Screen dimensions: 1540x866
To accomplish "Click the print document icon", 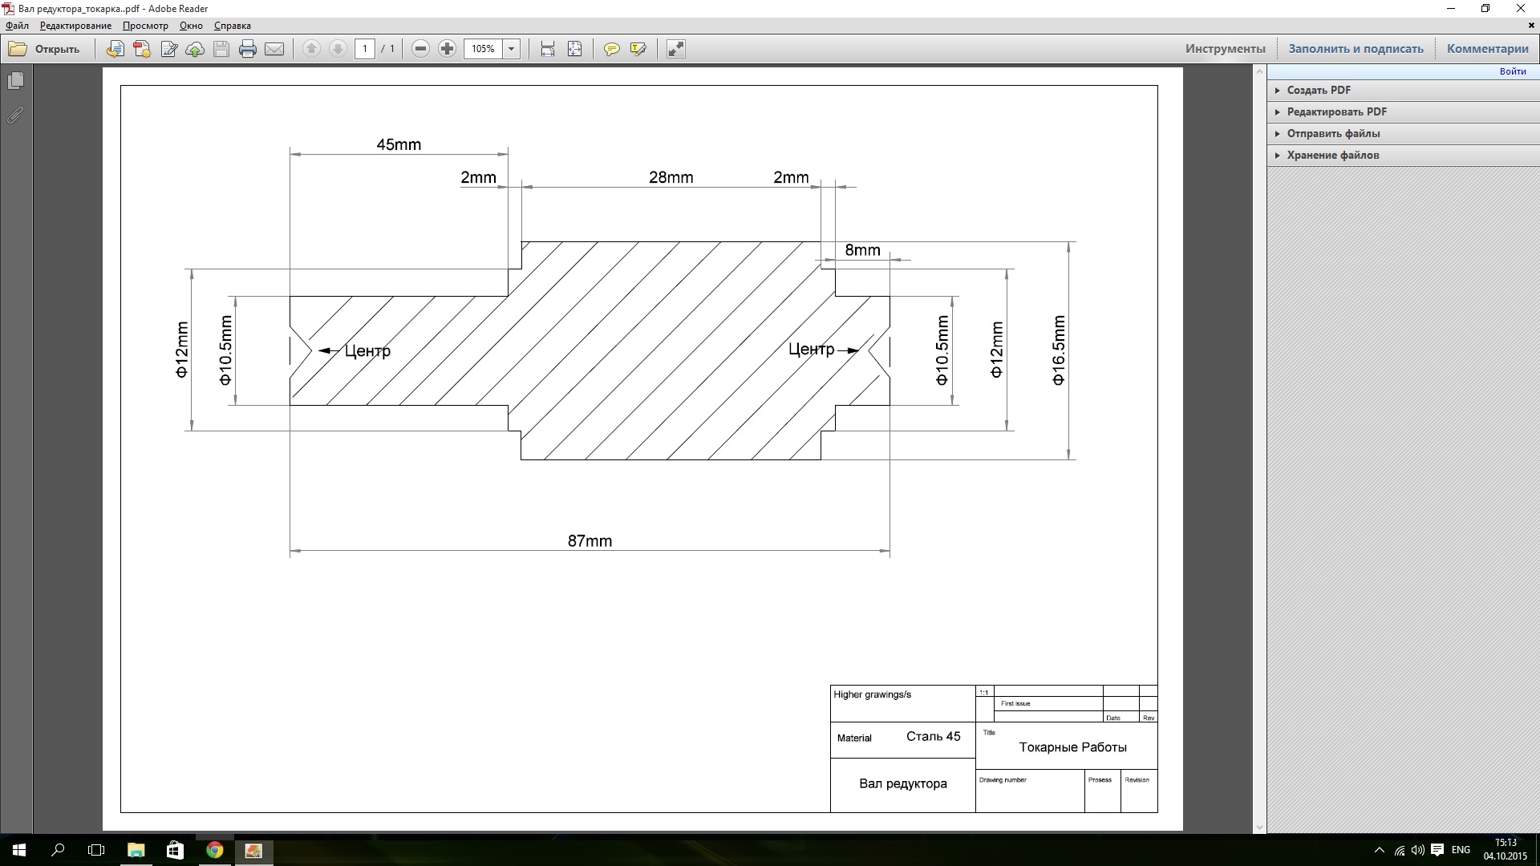I will point(248,49).
